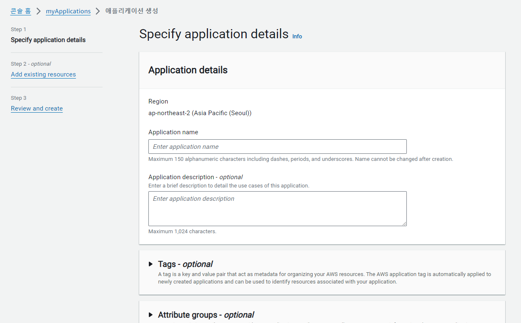Click the chevron after 콘솔 홈
This screenshot has width=521, height=323.
38,11
